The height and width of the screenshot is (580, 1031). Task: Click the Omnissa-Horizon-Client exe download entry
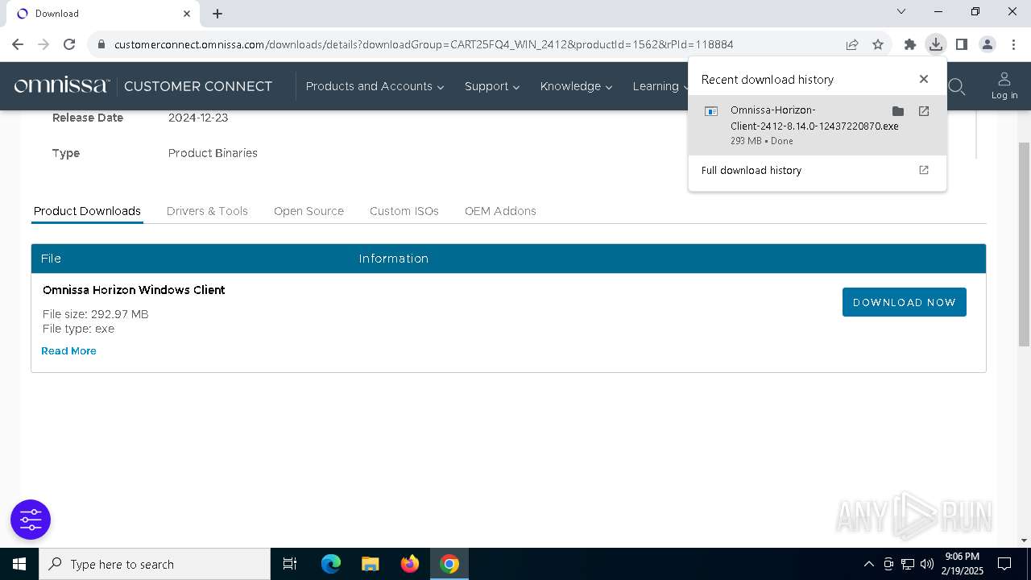[818, 125]
